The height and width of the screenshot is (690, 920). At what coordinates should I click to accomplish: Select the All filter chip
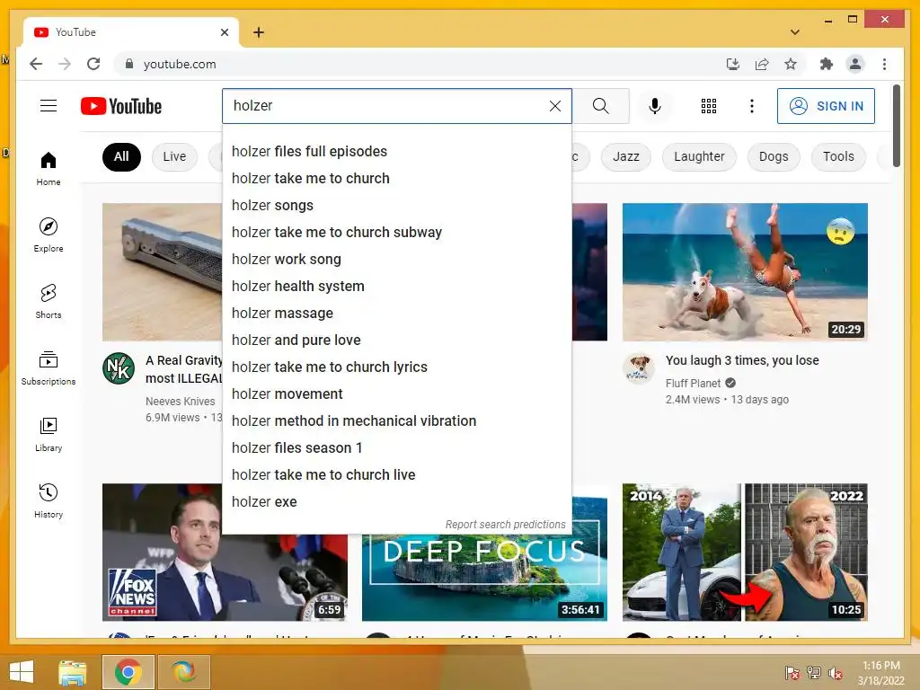(x=121, y=156)
